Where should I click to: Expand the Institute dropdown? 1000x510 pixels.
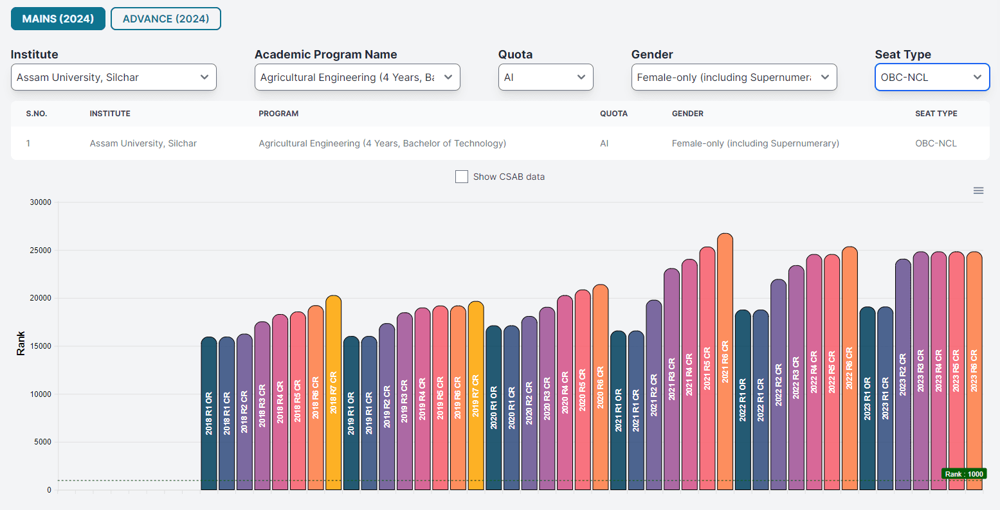click(x=114, y=77)
